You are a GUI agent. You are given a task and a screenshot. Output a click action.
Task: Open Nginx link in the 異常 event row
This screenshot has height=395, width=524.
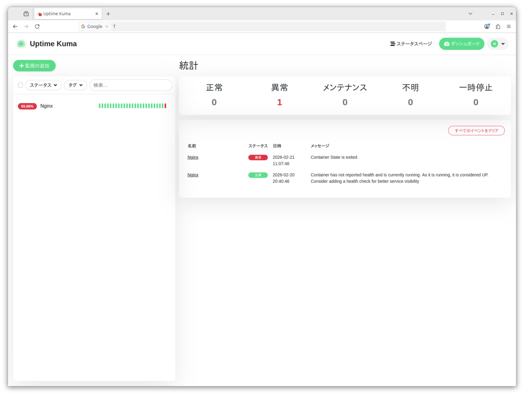coord(193,158)
